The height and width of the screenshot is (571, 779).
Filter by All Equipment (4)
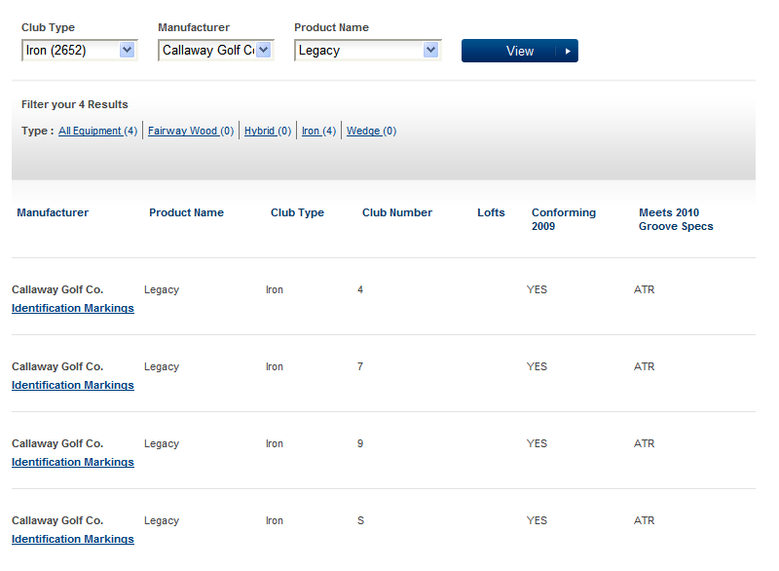[98, 131]
